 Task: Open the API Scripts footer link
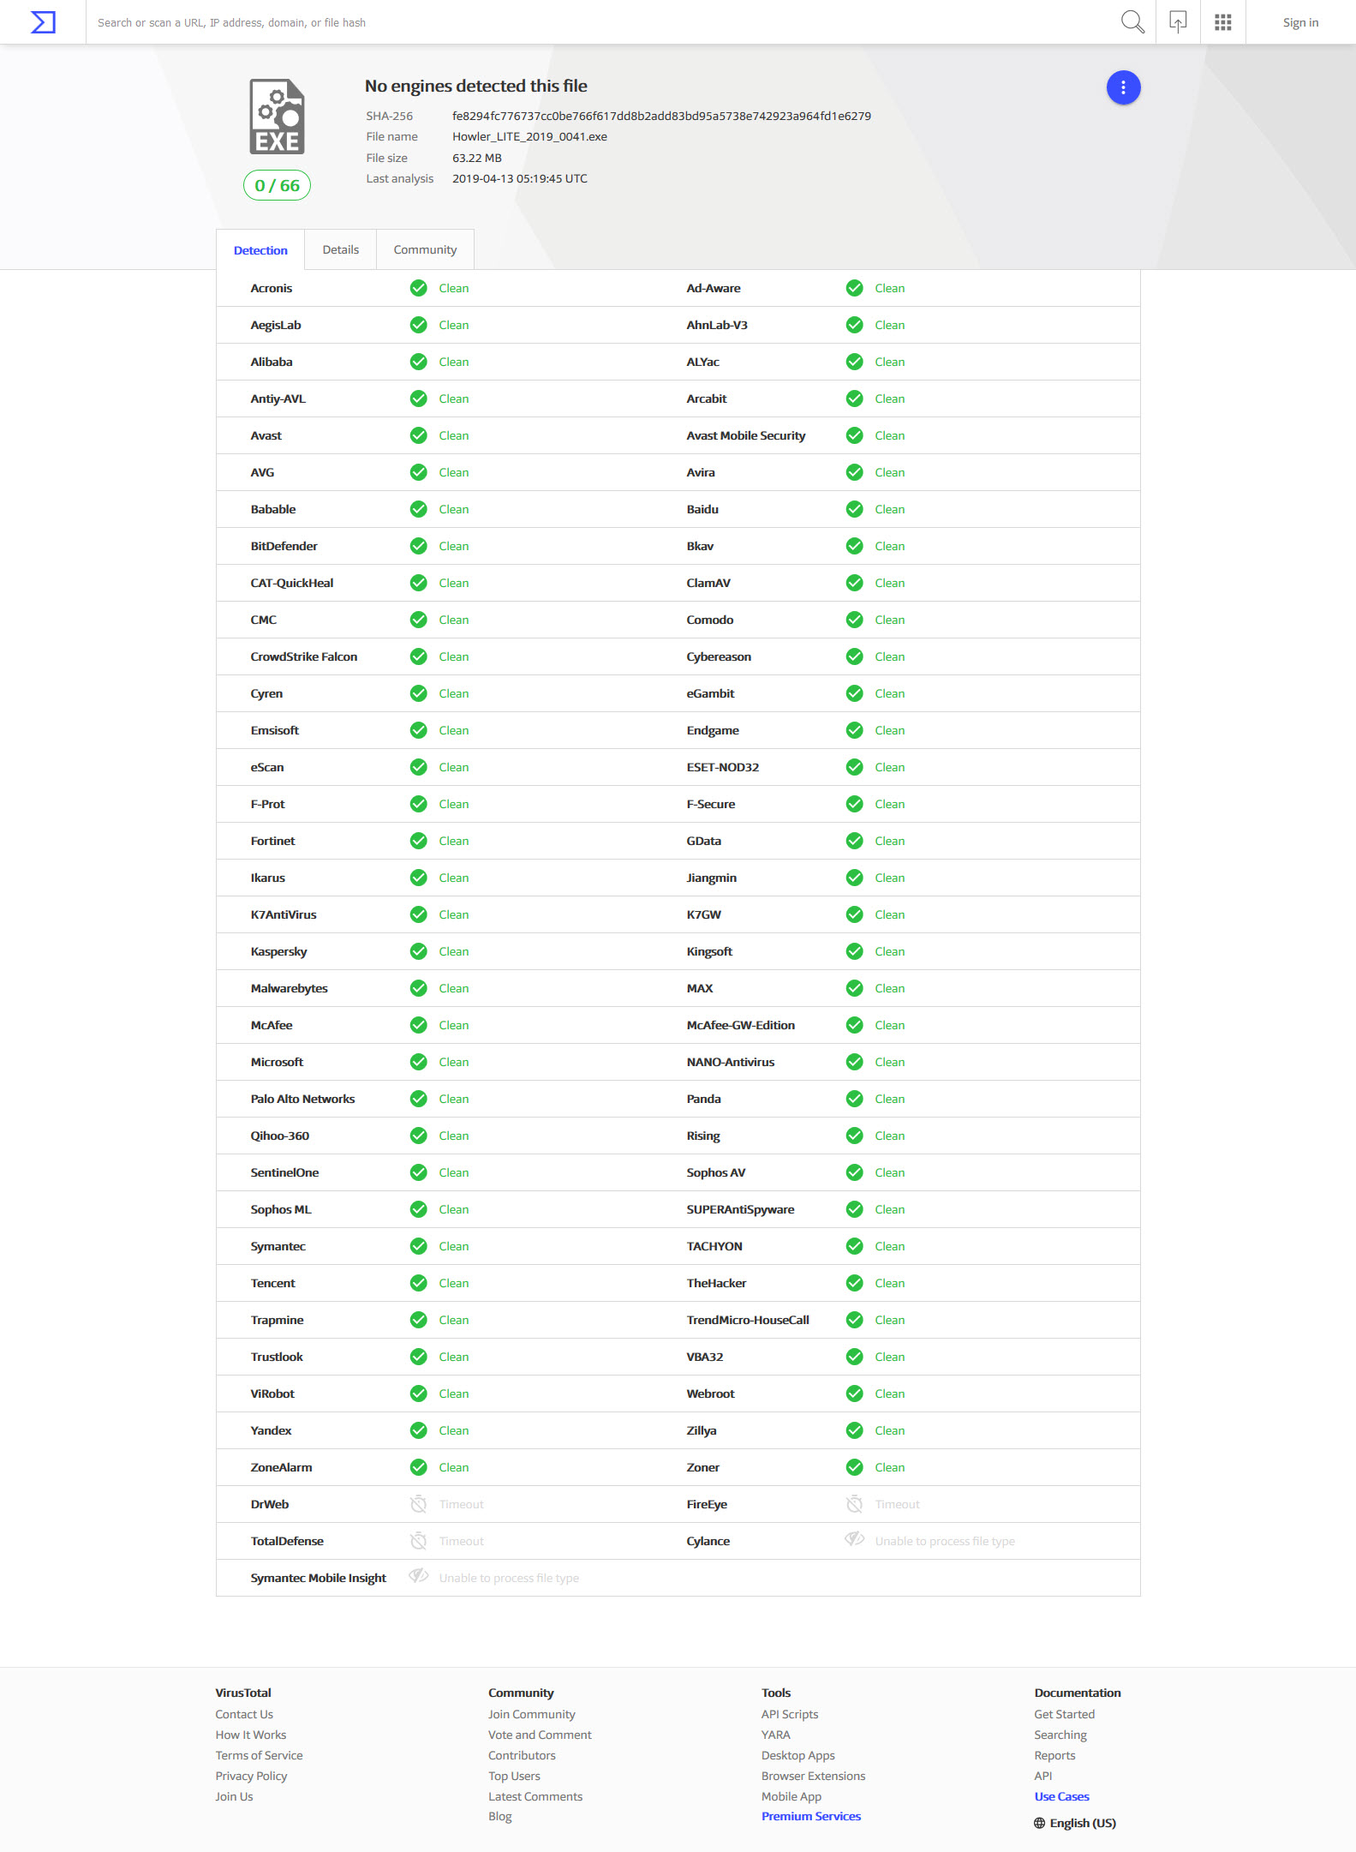pos(789,1714)
